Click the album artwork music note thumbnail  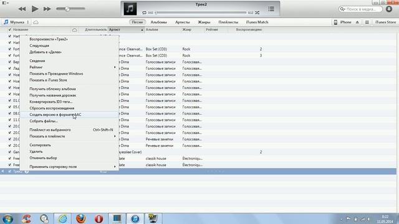click(130, 9)
